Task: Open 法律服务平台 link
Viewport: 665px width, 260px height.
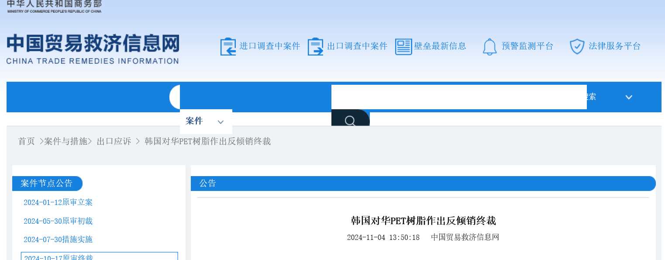Action: coord(615,46)
